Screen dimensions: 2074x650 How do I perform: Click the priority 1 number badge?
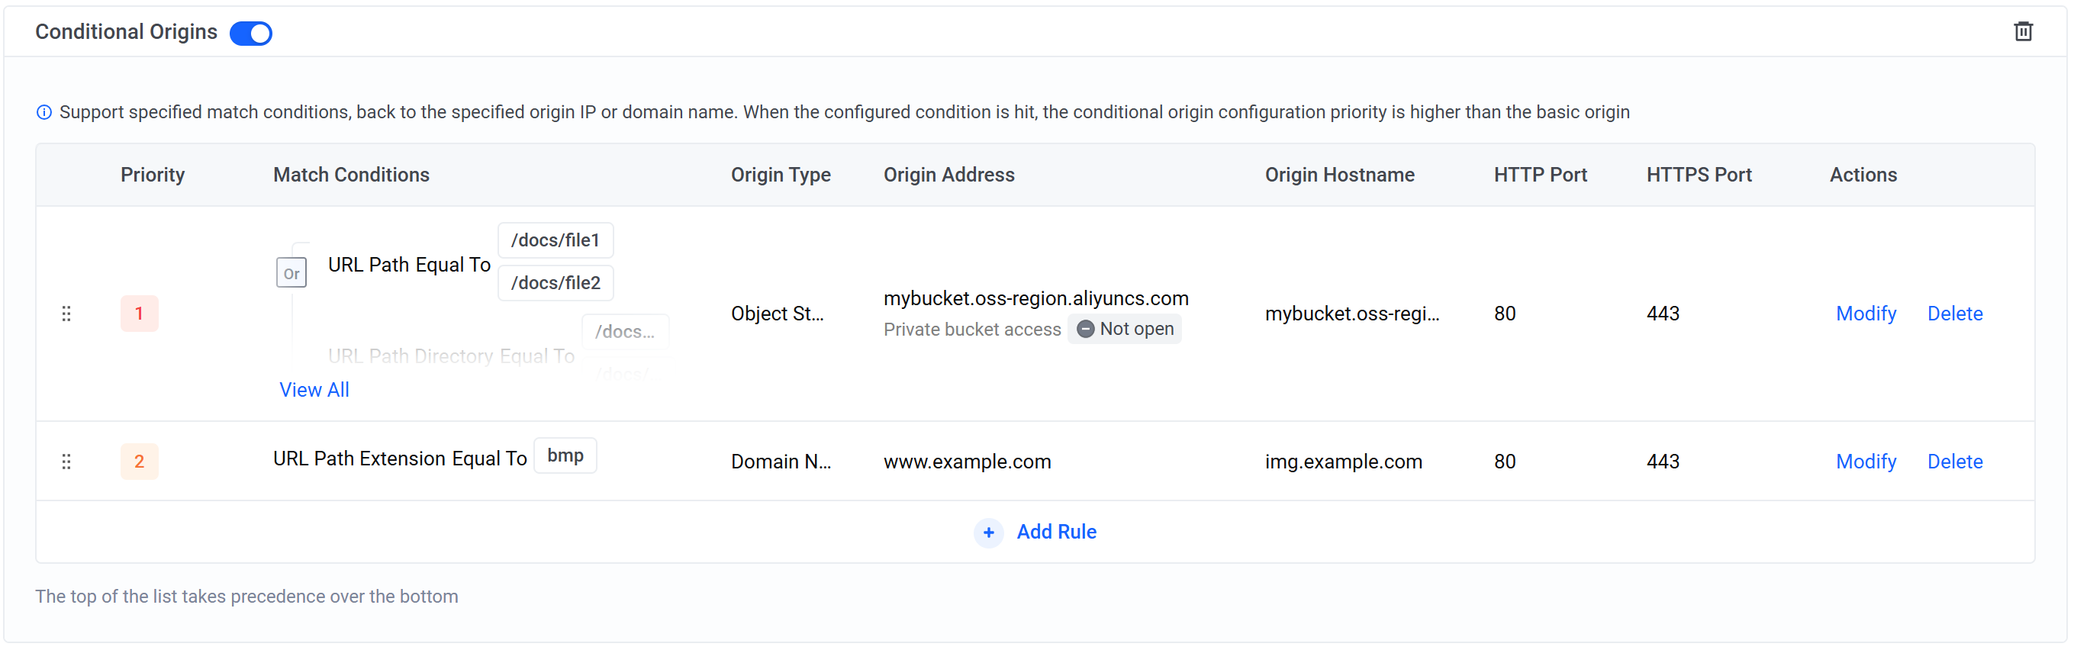[x=140, y=314]
